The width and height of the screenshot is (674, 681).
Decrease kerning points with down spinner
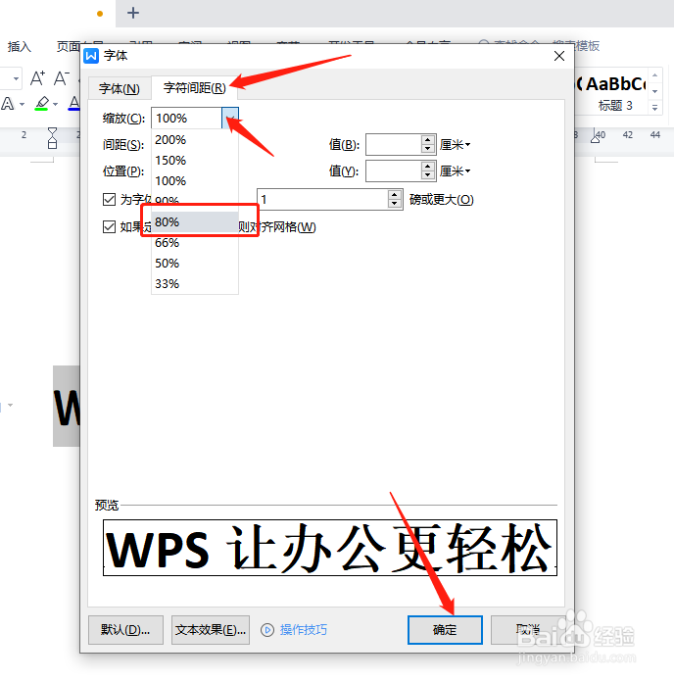click(x=395, y=204)
